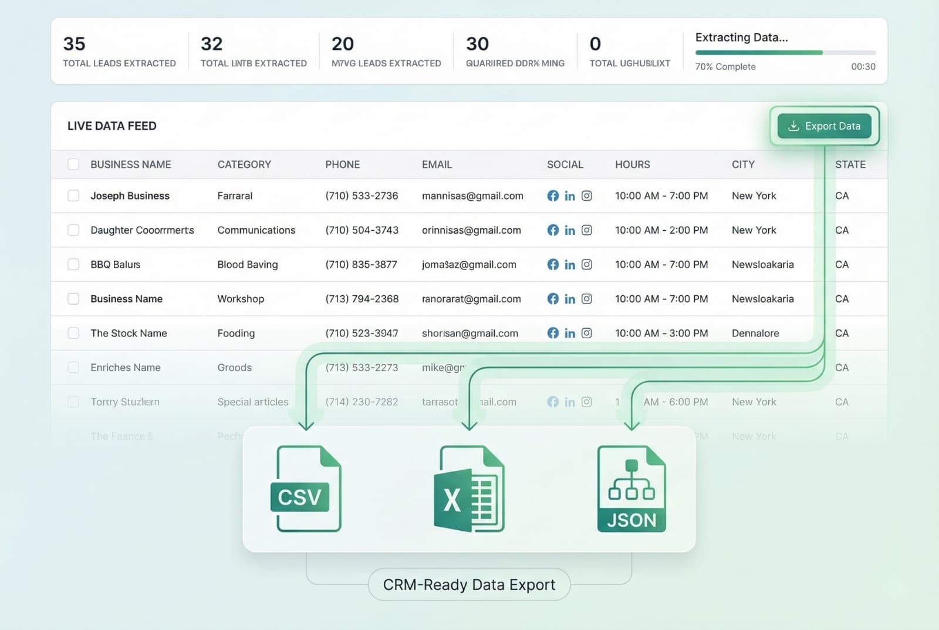Screen dimensions: 939x630
Task: Click the extraction progress bar
Action: [x=785, y=53]
